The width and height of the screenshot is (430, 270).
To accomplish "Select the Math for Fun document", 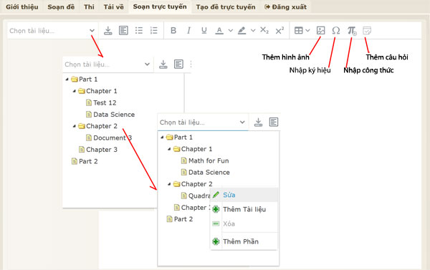I will (x=209, y=160).
